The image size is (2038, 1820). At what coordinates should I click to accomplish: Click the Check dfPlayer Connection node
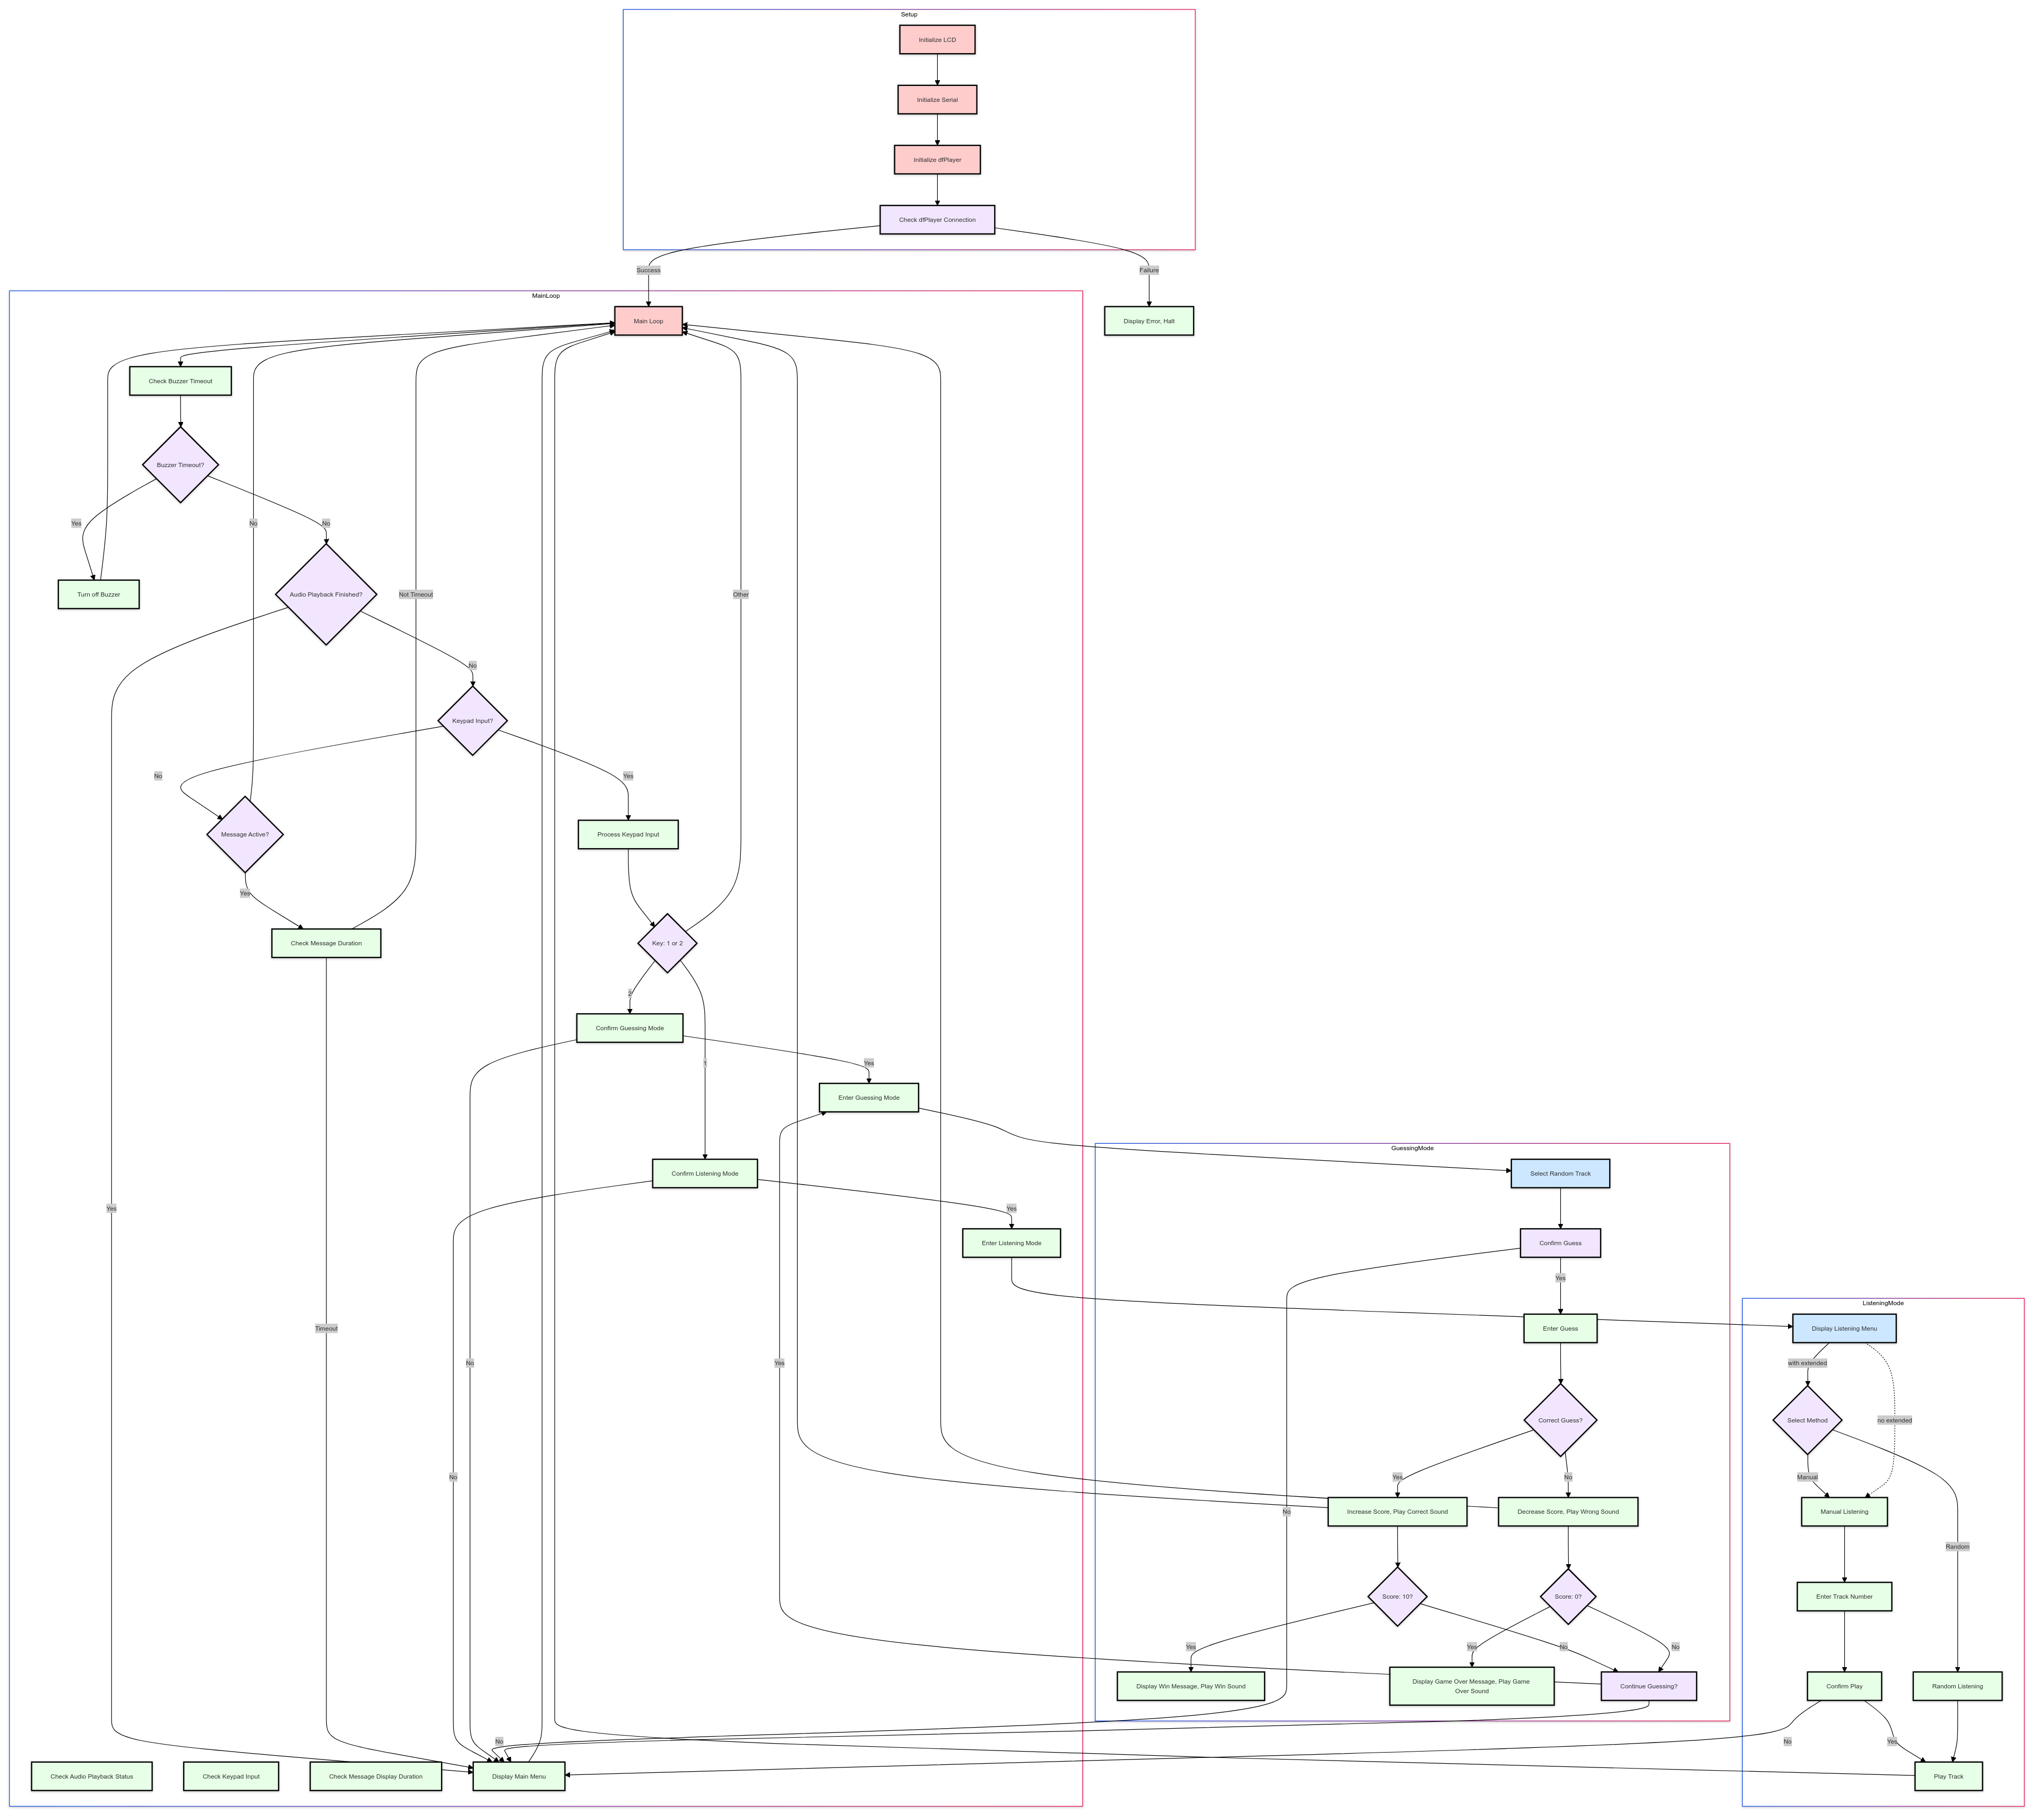(x=937, y=220)
